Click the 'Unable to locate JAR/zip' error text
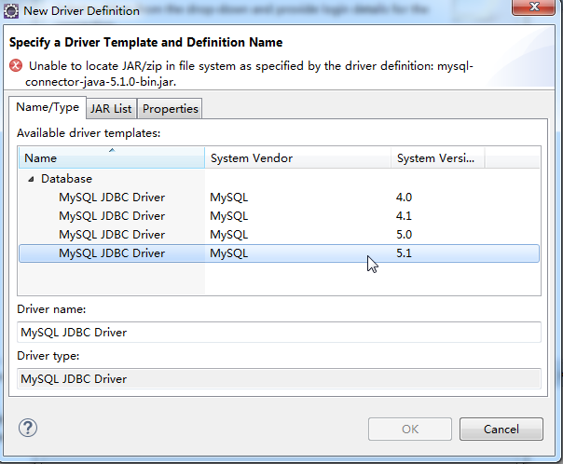The height and width of the screenshot is (464, 563). click(249, 74)
